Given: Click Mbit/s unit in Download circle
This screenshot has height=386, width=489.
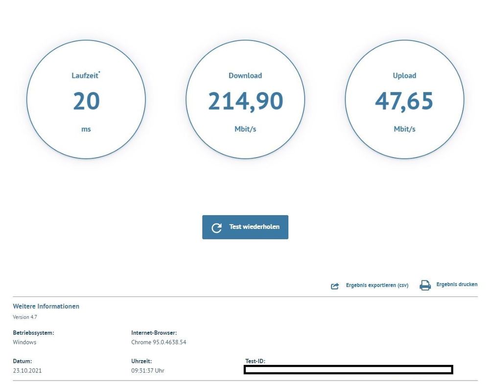Looking at the screenshot, I should click(x=245, y=129).
